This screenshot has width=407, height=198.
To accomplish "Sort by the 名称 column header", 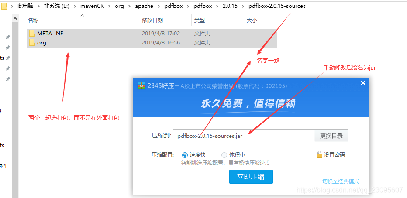I will tap(33, 20).
